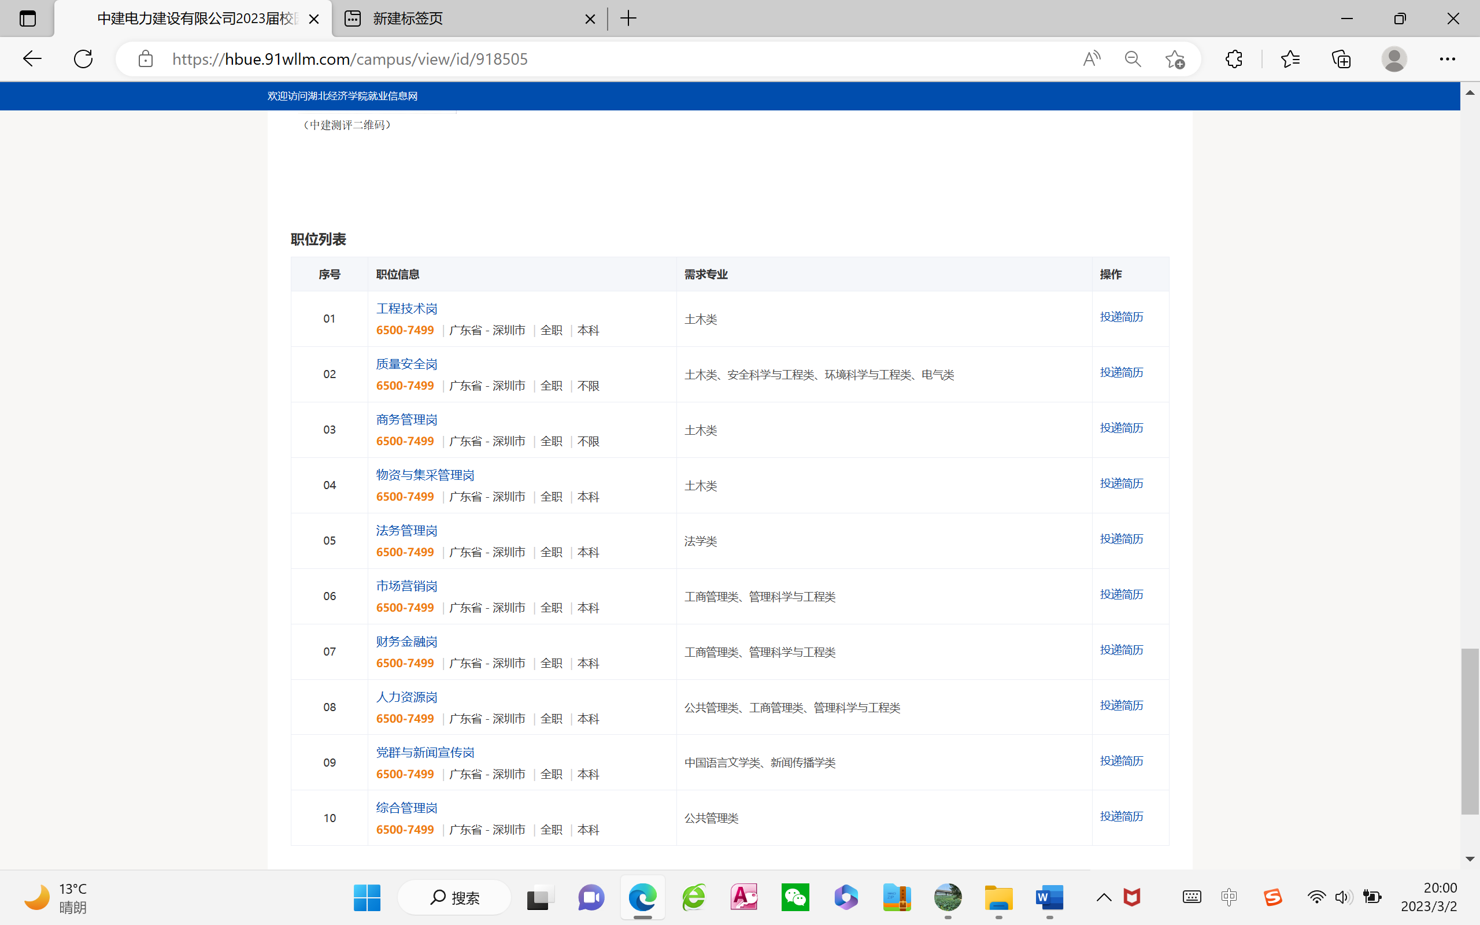Open WeChat from the taskbar
This screenshot has height=925, width=1480.
(795, 897)
